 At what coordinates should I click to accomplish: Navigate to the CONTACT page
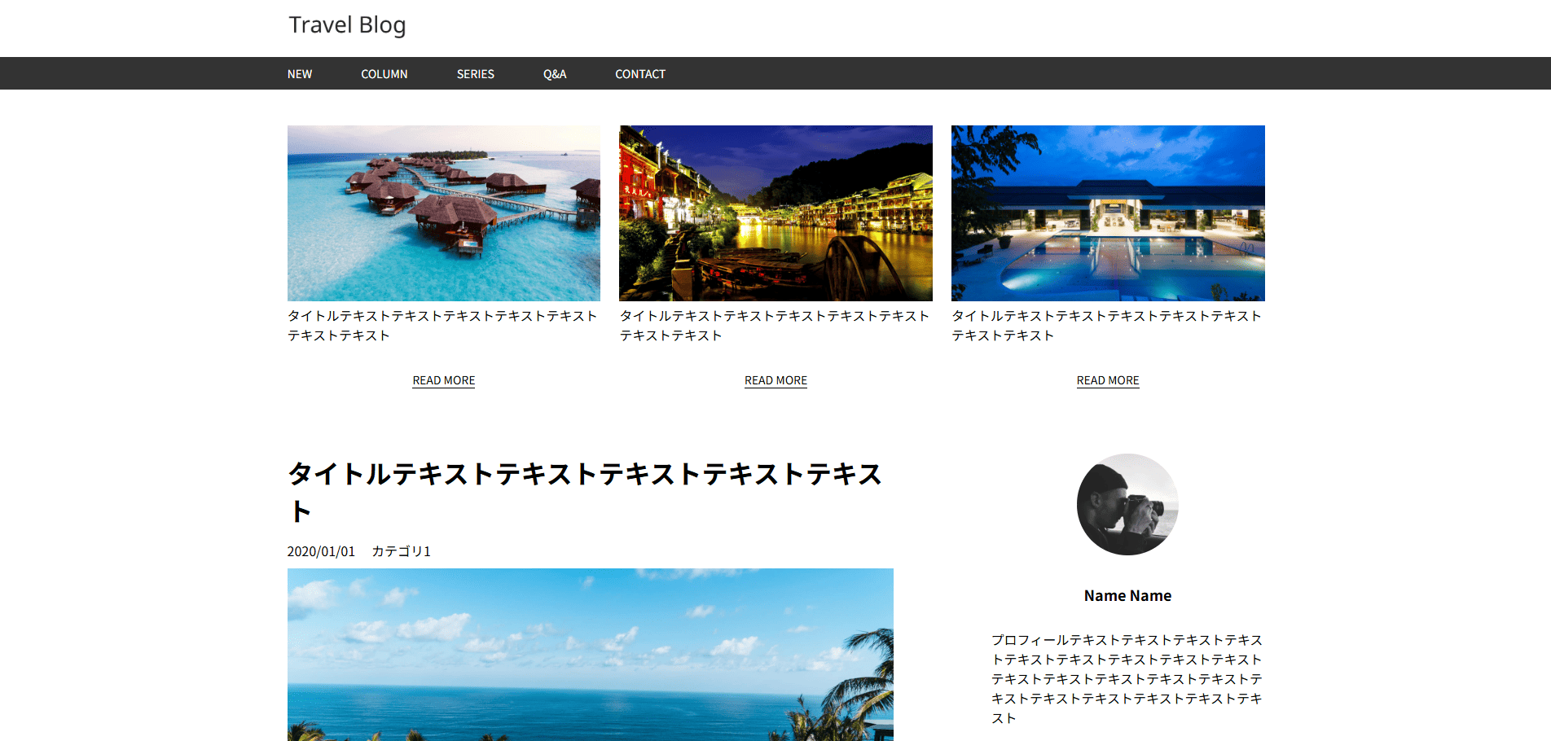[x=640, y=74]
